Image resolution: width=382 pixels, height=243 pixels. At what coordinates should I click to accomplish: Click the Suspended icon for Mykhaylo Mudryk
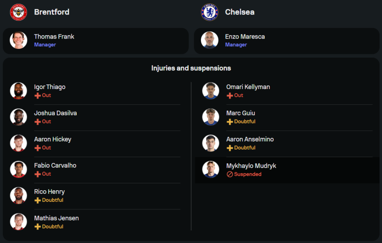click(230, 174)
